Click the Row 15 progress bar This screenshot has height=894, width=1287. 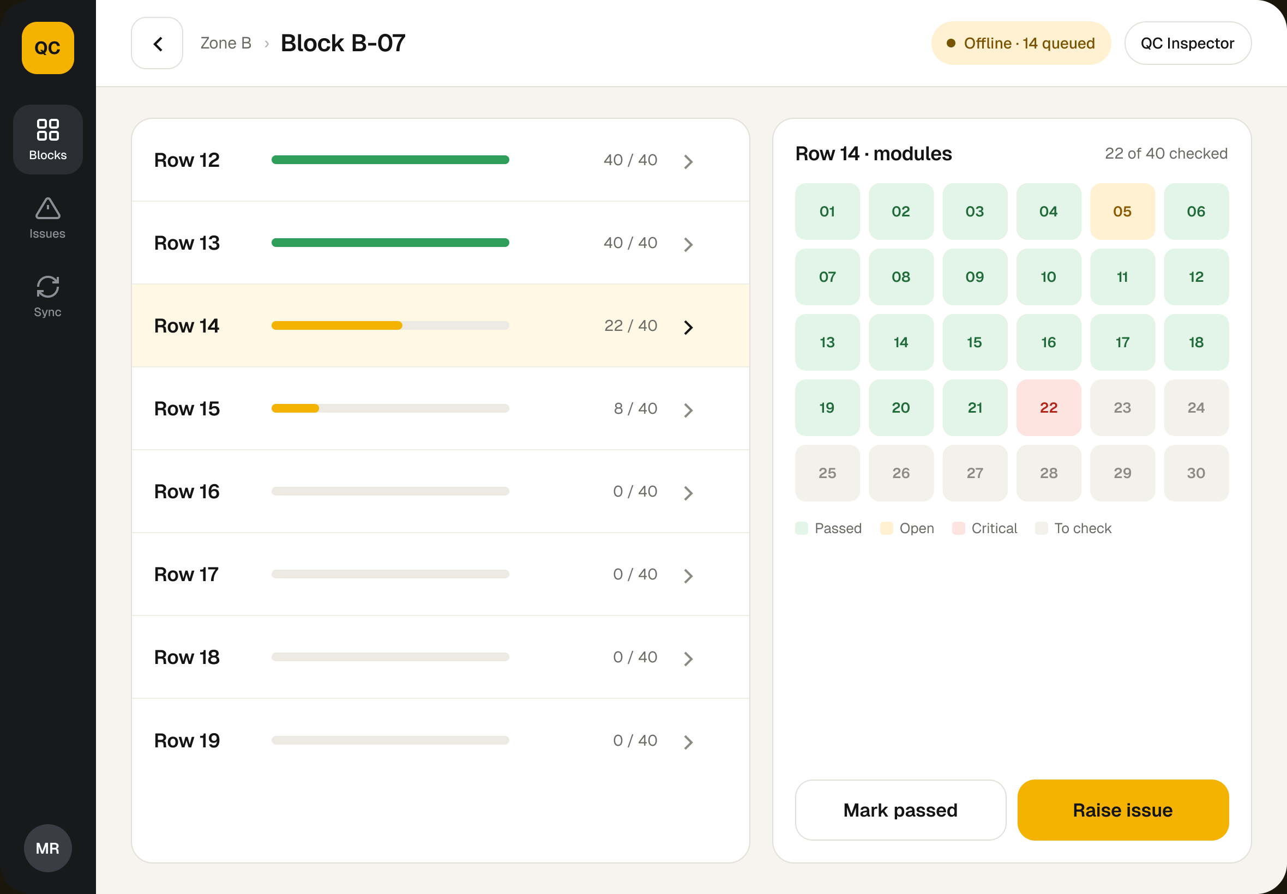pos(390,408)
